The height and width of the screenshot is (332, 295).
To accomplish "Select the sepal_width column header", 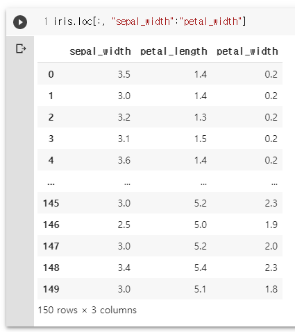I will pos(100,51).
